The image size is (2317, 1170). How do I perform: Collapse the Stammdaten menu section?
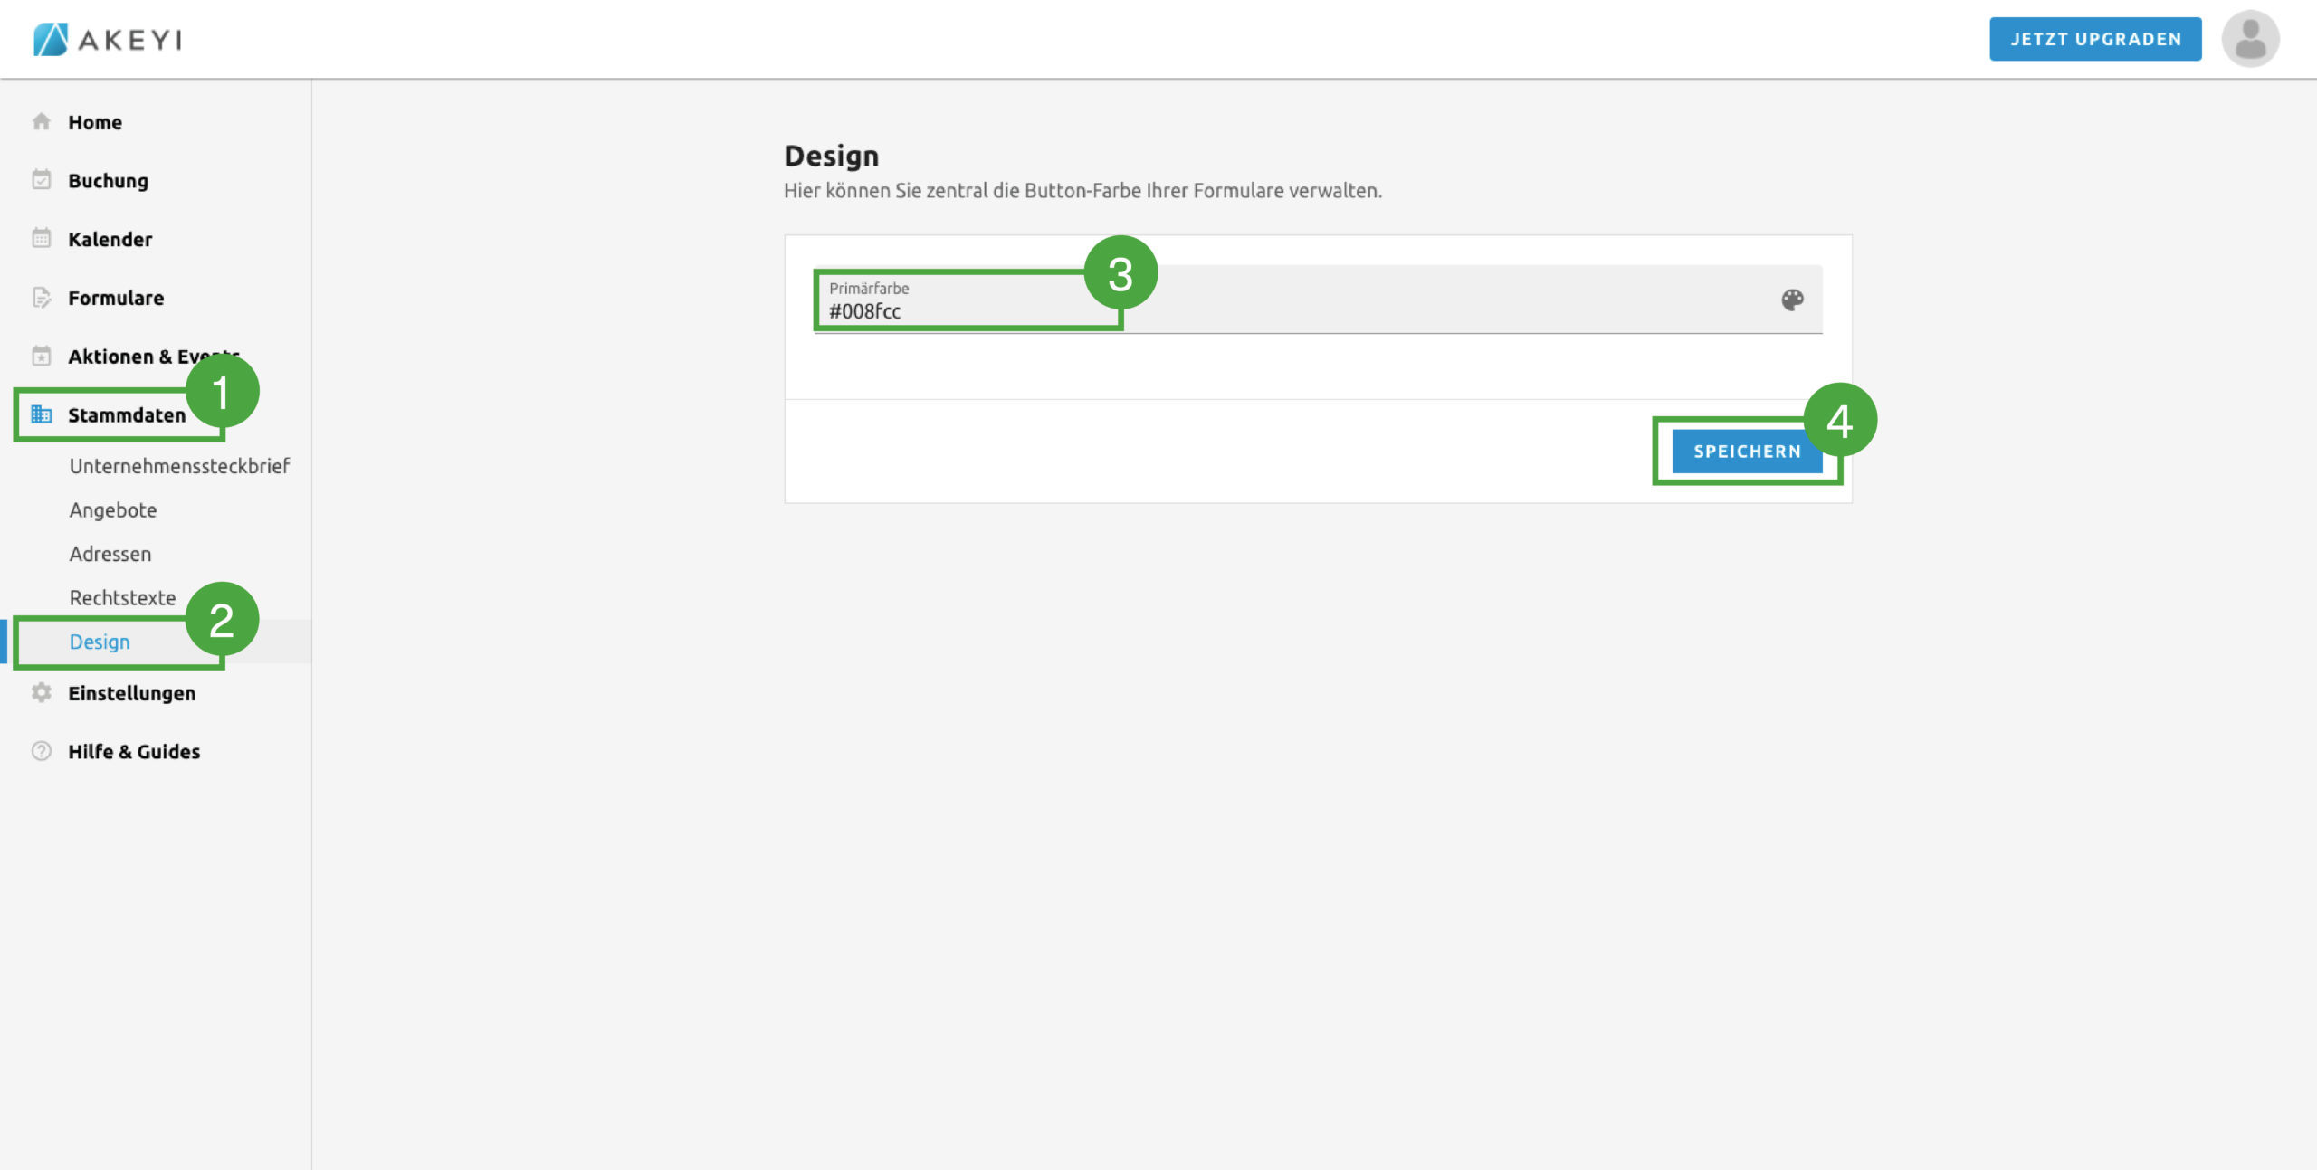click(x=127, y=415)
